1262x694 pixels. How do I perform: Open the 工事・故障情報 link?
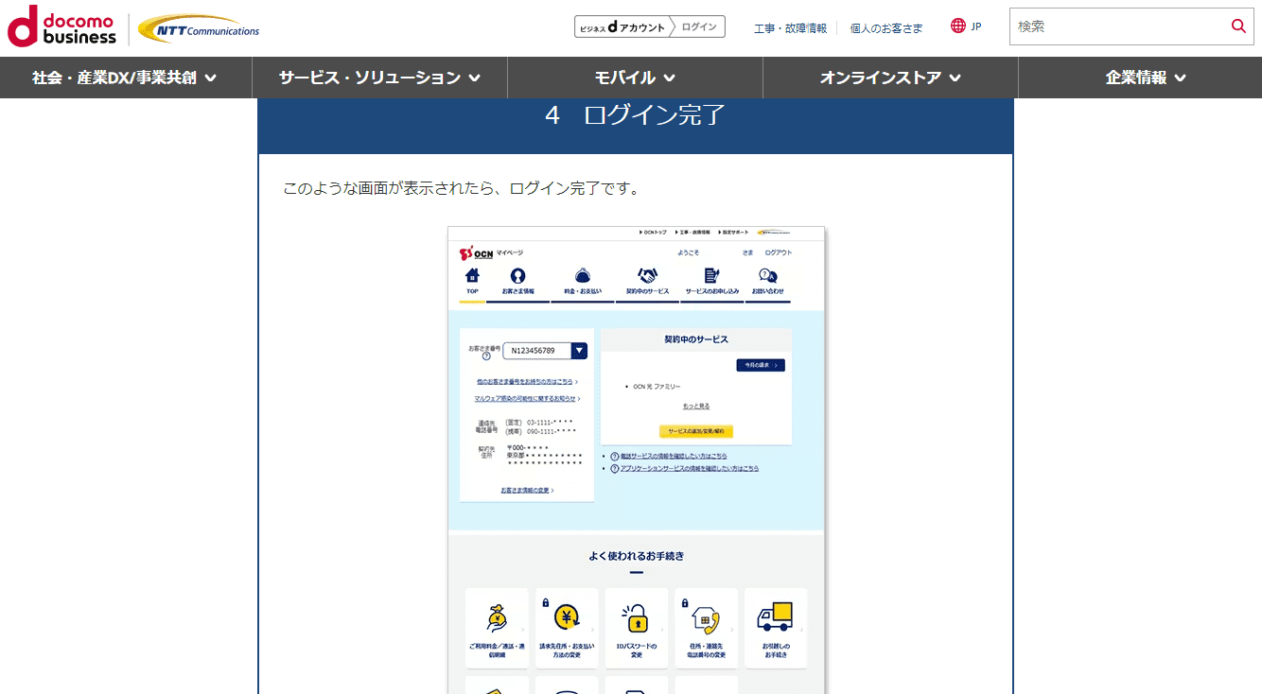[790, 27]
